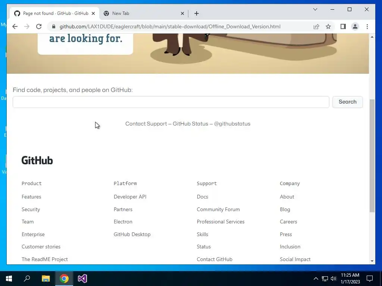The height and width of the screenshot is (286, 382).
Task: Click the GitHub logo in the footer
Action: click(x=37, y=161)
